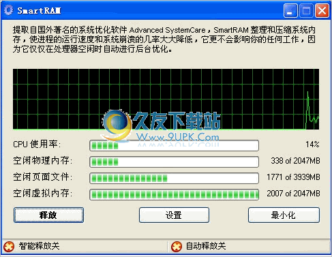Click the 14% CPU value

click(x=312, y=145)
